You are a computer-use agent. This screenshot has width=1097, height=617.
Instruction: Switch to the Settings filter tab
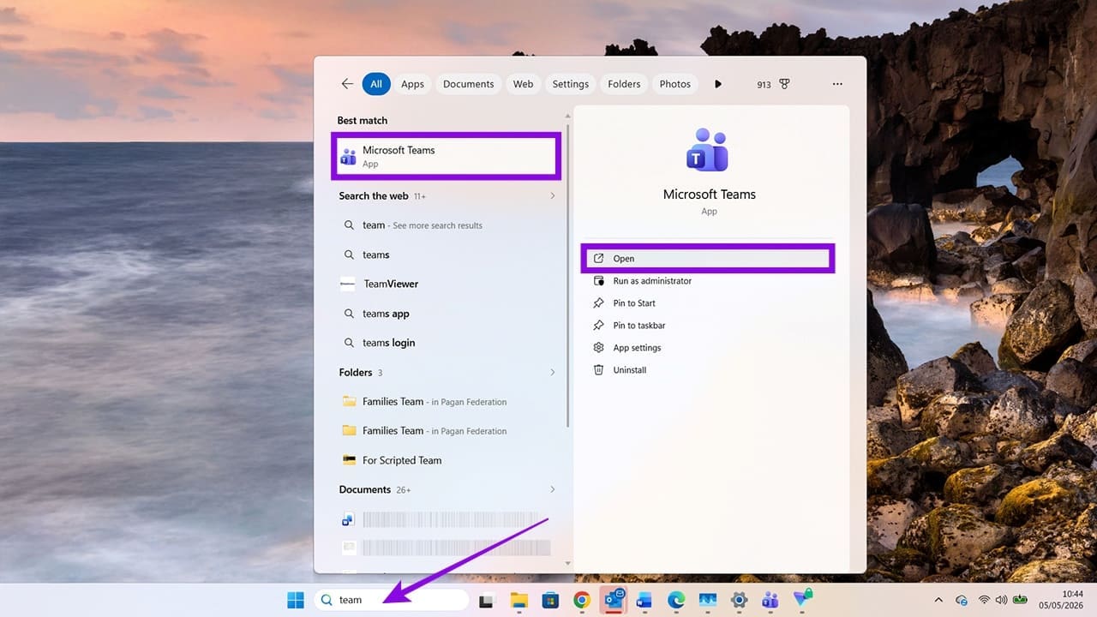pos(571,84)
